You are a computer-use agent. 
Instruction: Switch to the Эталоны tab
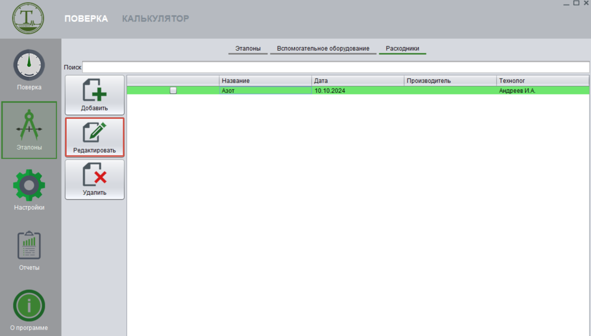pyautogui.click(x=248, y=49)
